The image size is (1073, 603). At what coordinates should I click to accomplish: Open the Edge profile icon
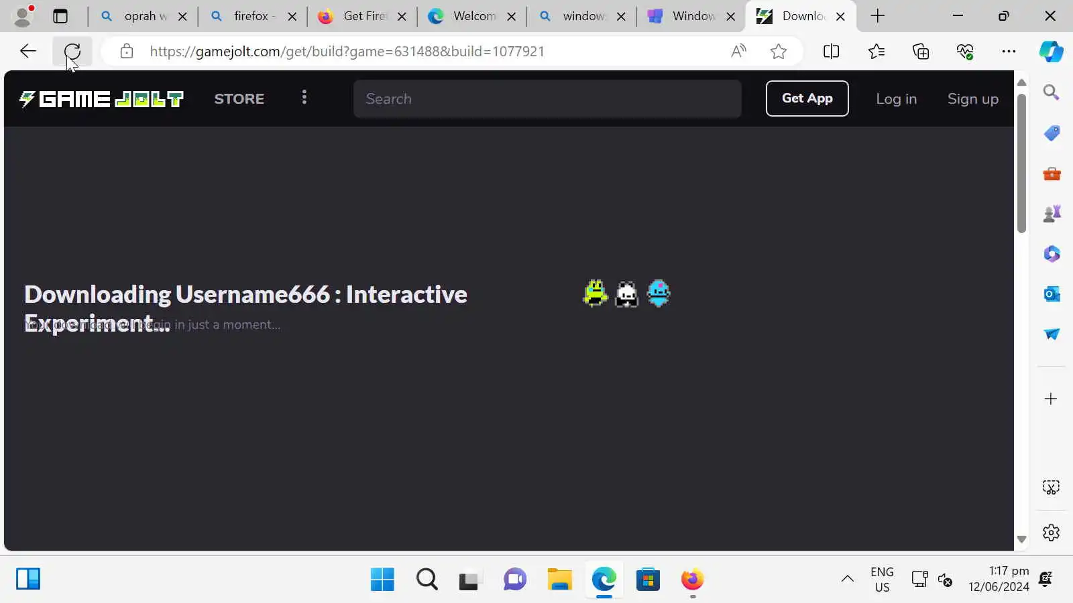[x=23, y=16]
